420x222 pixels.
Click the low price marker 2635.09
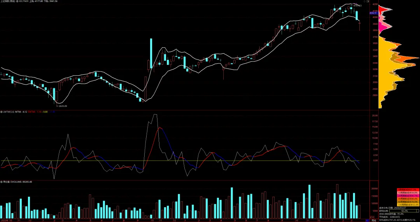[x=61, y=106]
